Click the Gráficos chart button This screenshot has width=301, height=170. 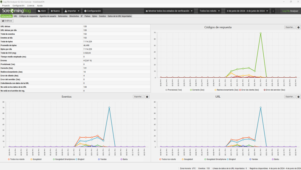[7, 21]
